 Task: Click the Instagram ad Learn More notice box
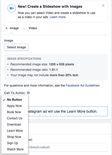pos(68,111)
